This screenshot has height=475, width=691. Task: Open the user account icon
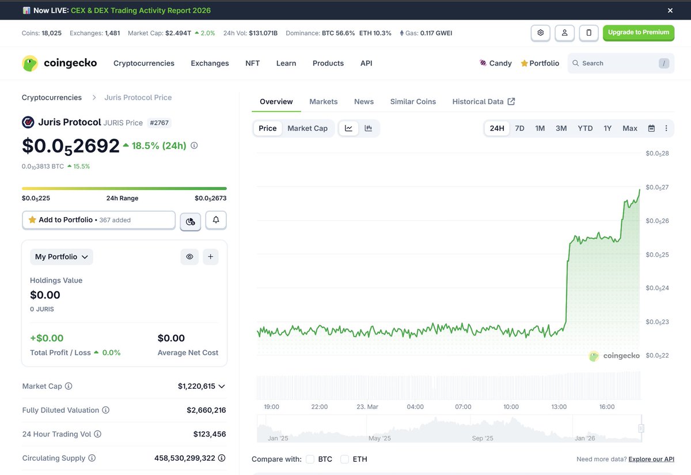click(x=564, y=33)
